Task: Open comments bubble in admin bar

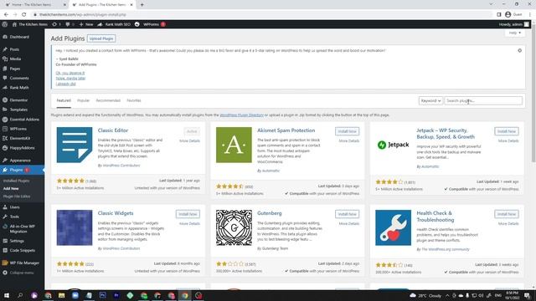Action: point(70,24)
